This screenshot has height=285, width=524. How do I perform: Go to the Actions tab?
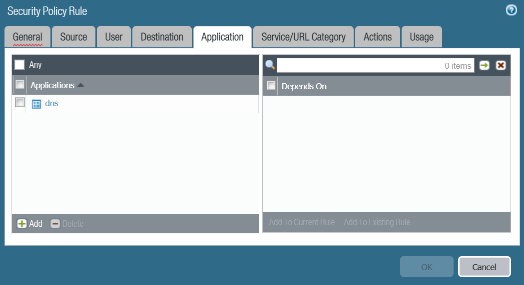pyautogui.click(x=377, y=37)
